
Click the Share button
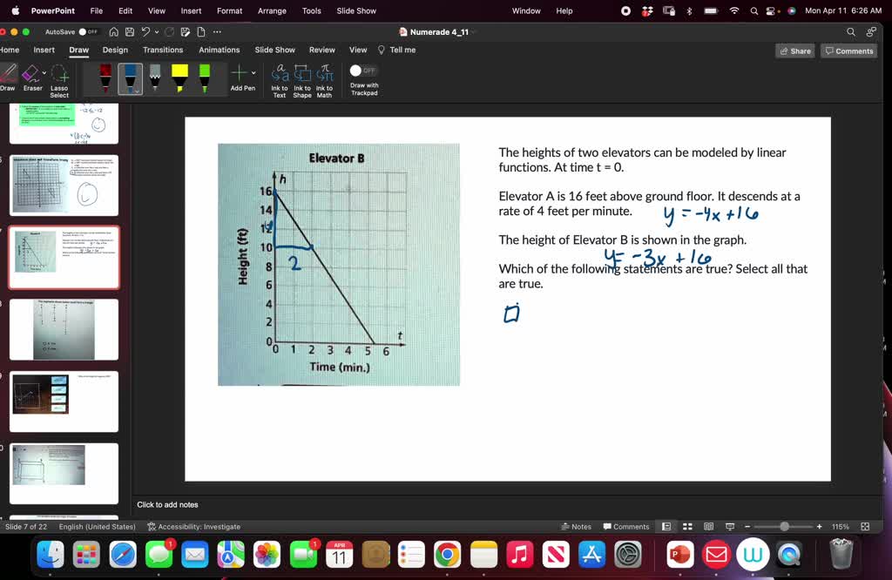tap(794, 51)
